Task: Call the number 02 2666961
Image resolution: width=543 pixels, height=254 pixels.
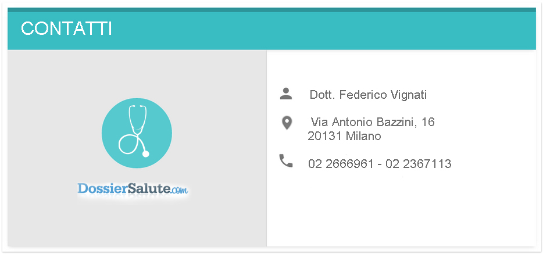Action: 341,164
